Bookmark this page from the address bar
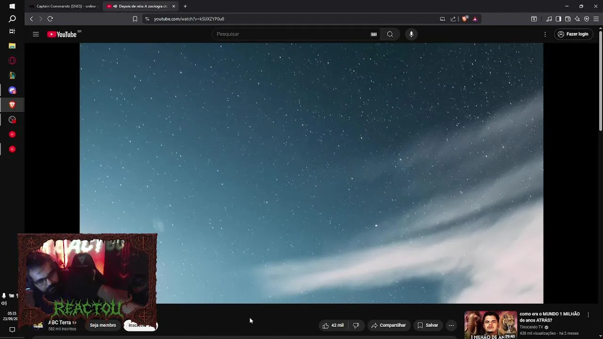This screenshot has height=339, width=603. (x=135, y=19)
